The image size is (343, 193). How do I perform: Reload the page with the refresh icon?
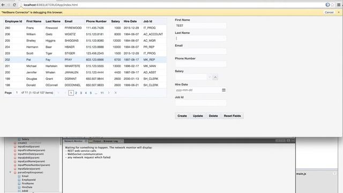tap(14, 5)
